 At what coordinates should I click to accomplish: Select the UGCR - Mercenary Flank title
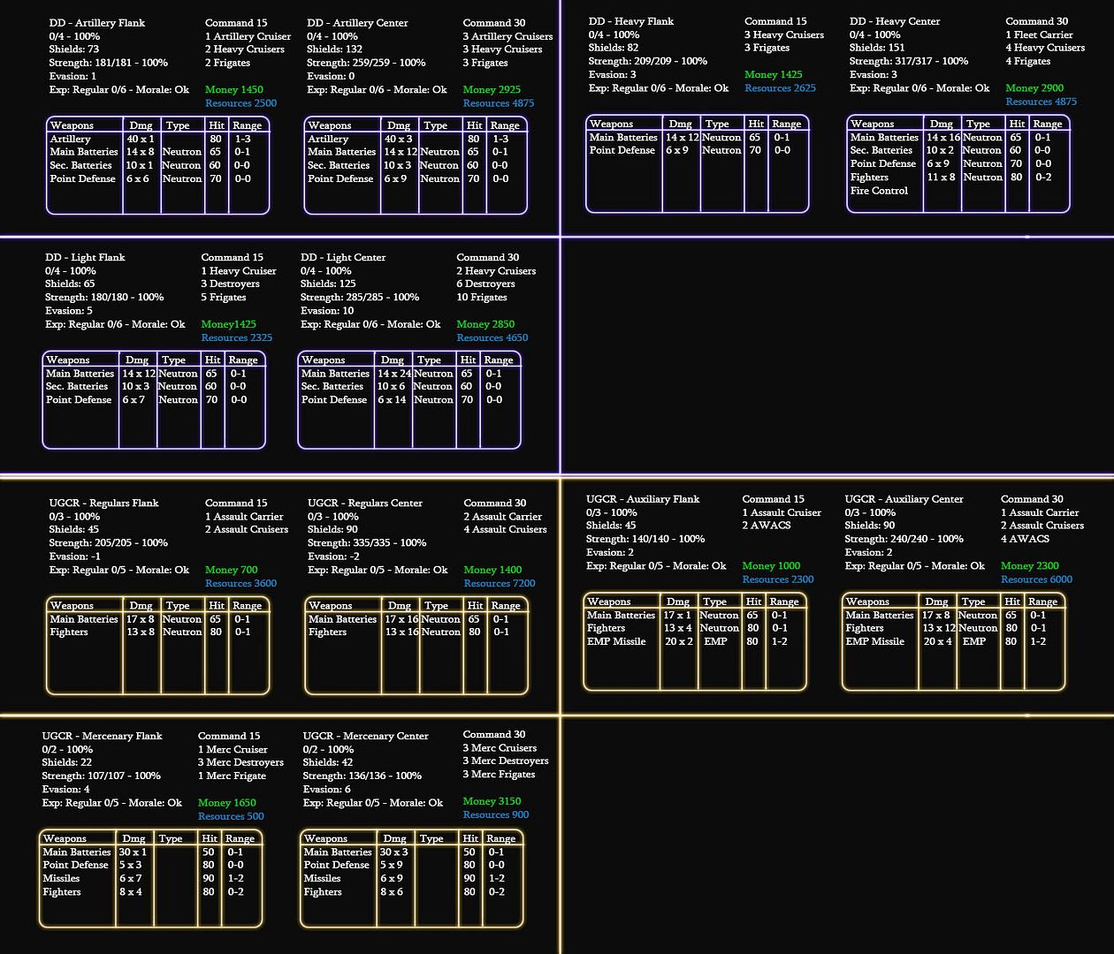102,736
